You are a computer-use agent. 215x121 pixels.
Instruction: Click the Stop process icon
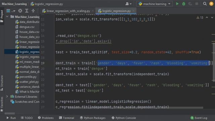click(x=197, y=4)
